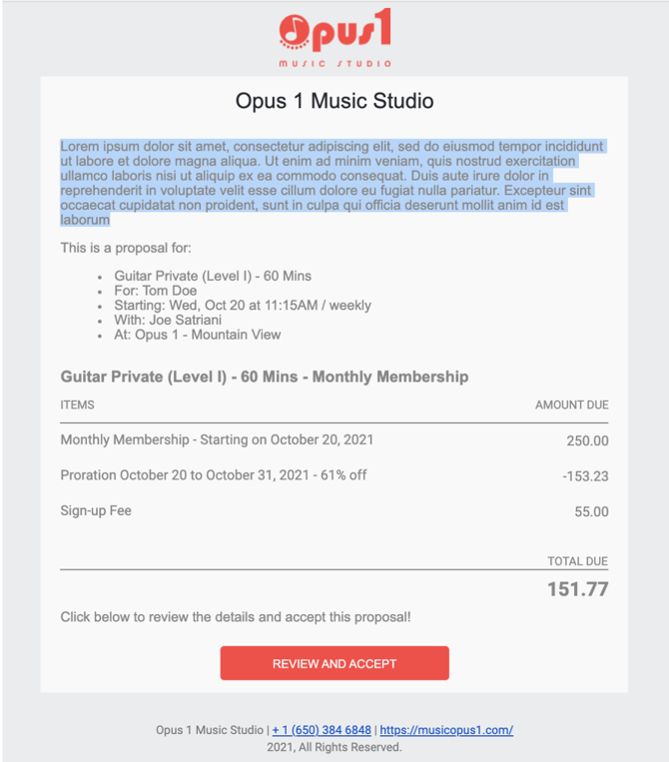Click the "At: Opus 1 - Mountain View" bullet

tap(198, 335)
